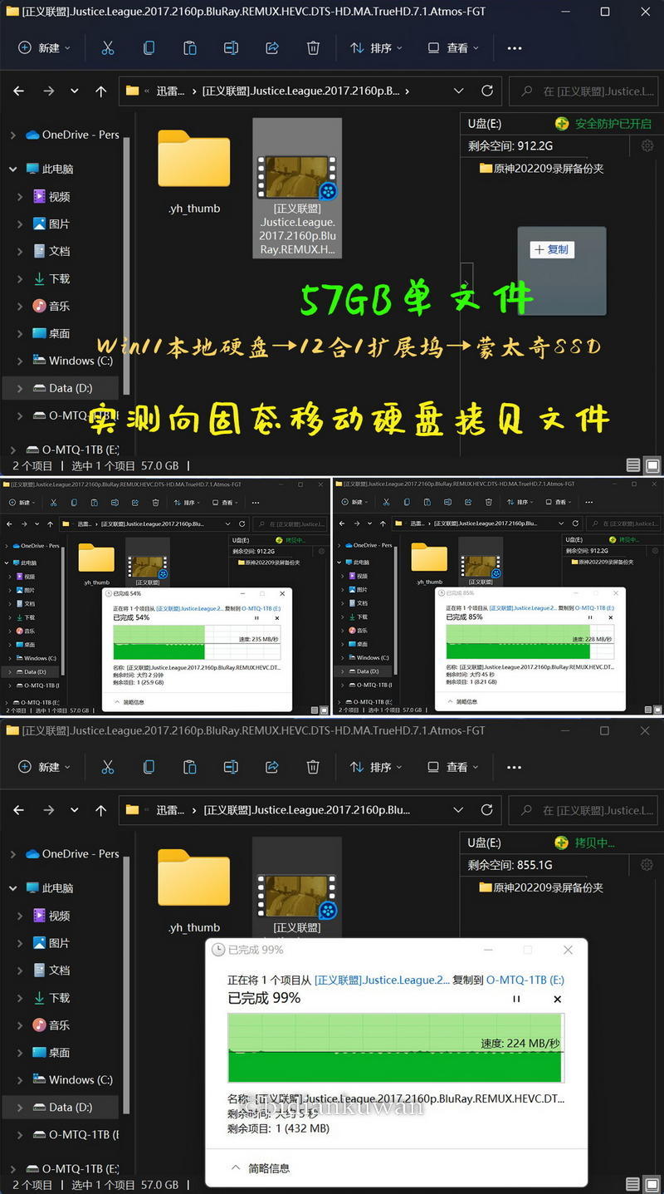The image size is (664, 1194).
Task: Expand OneDrive in the top window sidebar
Action: [12, 135]
